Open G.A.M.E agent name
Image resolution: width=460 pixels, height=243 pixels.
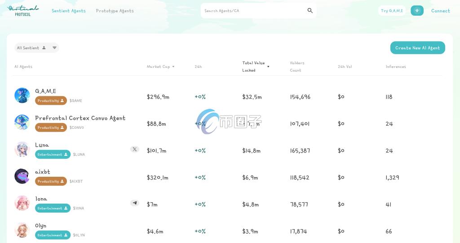pyautogui.click(x=45, y=91)
